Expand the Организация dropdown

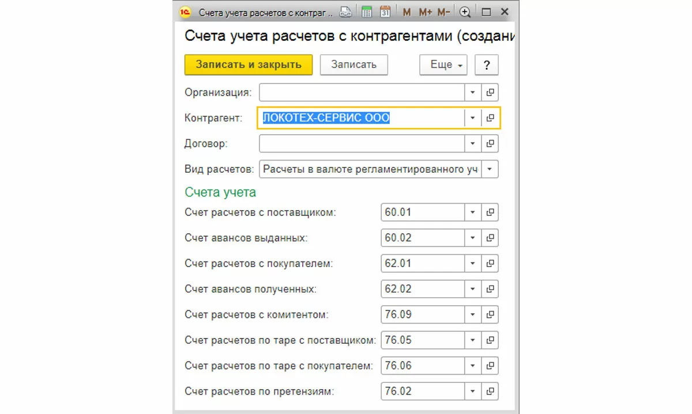tap(473, 92)
